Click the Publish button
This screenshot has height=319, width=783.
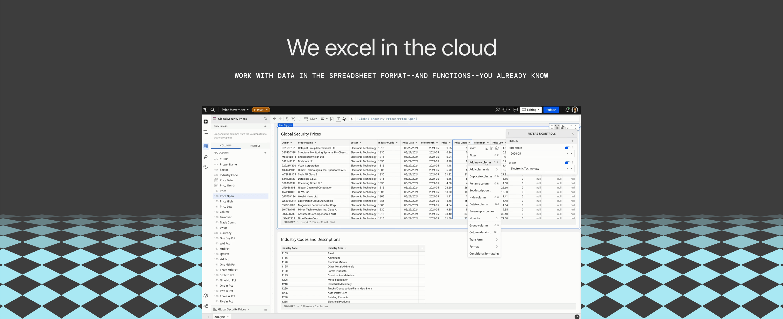point(551,110)
